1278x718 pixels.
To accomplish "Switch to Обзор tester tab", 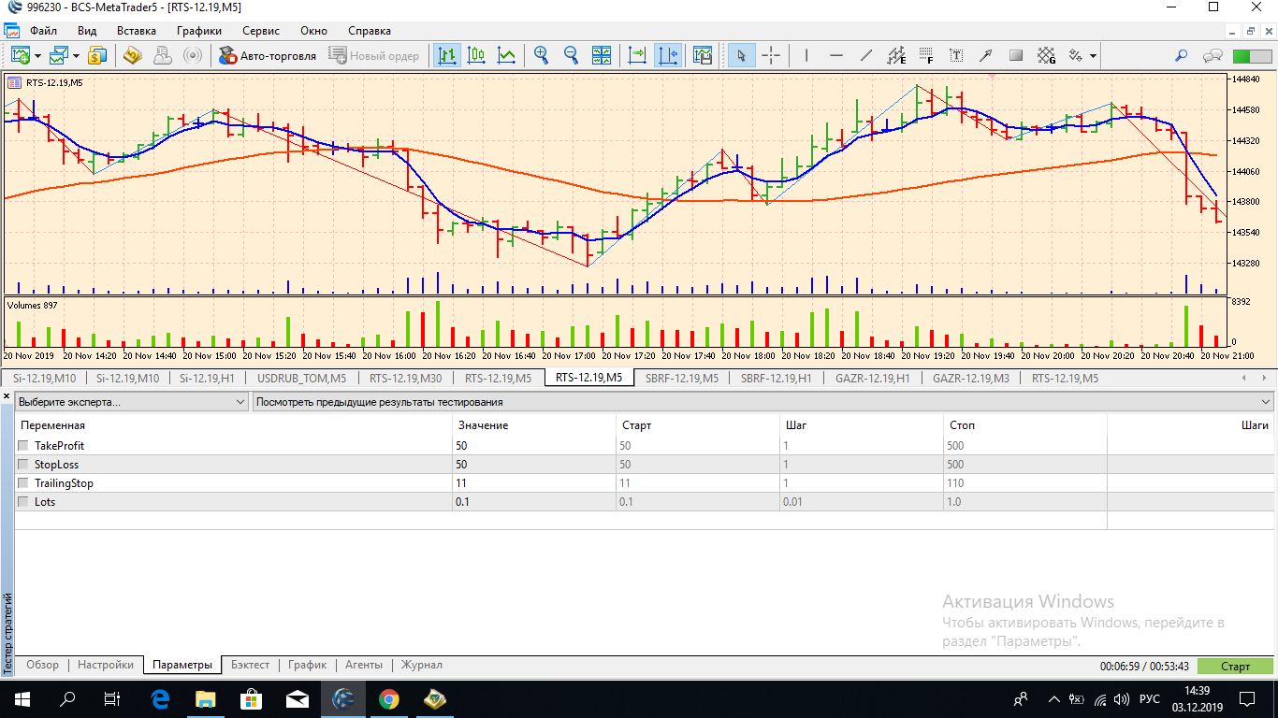I will click(42, 665).
